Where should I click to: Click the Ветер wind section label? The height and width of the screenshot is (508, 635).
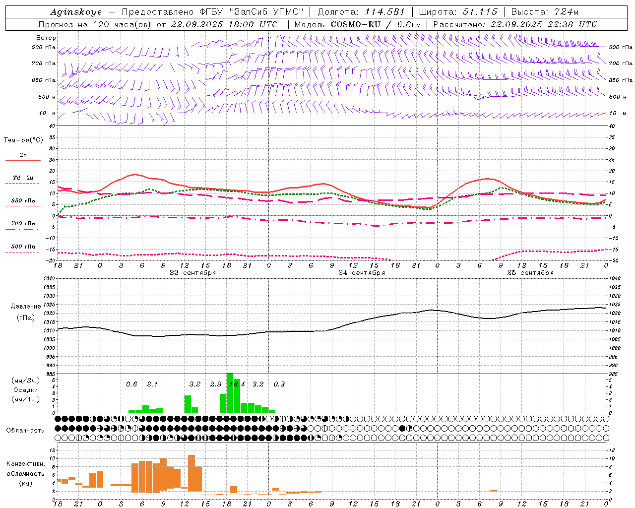click(x=46, y=38)
